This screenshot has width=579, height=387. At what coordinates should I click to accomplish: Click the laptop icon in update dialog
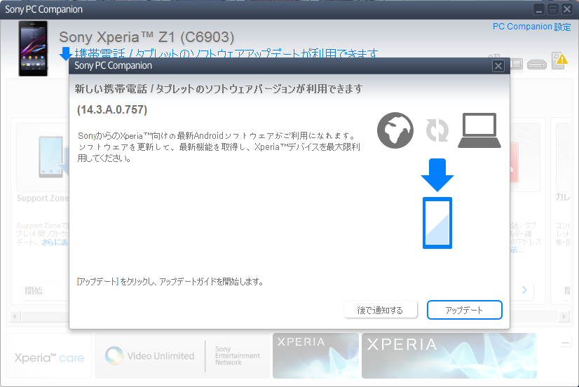click(479, 130)
